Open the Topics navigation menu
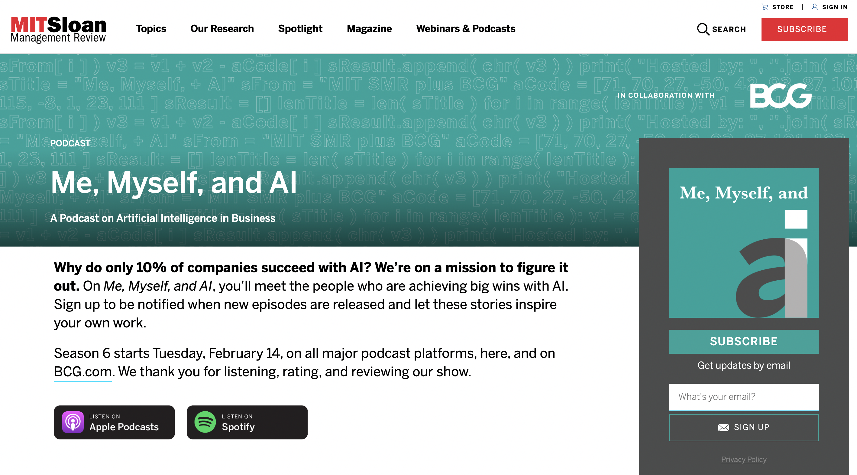Screen dimensions: 857x475 (151, 29)
